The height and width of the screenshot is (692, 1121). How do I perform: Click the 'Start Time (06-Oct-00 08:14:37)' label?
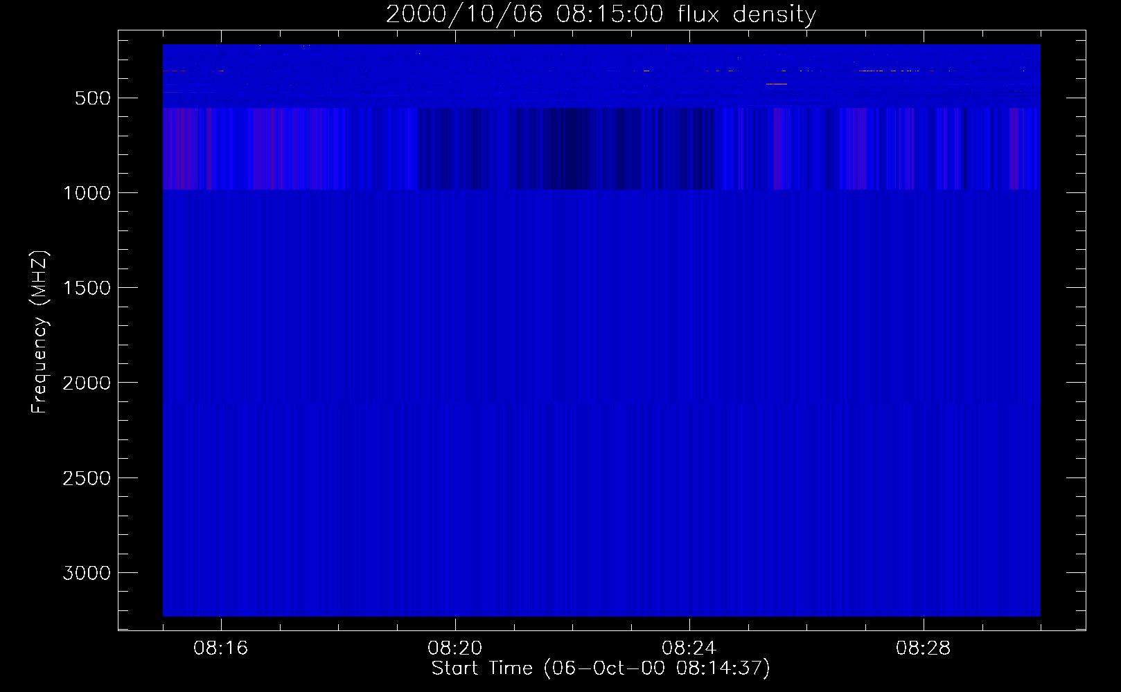click(x=601, y=668)
